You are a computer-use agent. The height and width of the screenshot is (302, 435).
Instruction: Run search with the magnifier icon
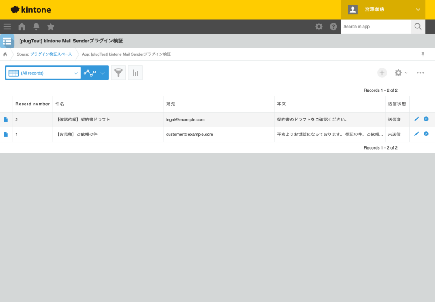click(x=418, y=26)
